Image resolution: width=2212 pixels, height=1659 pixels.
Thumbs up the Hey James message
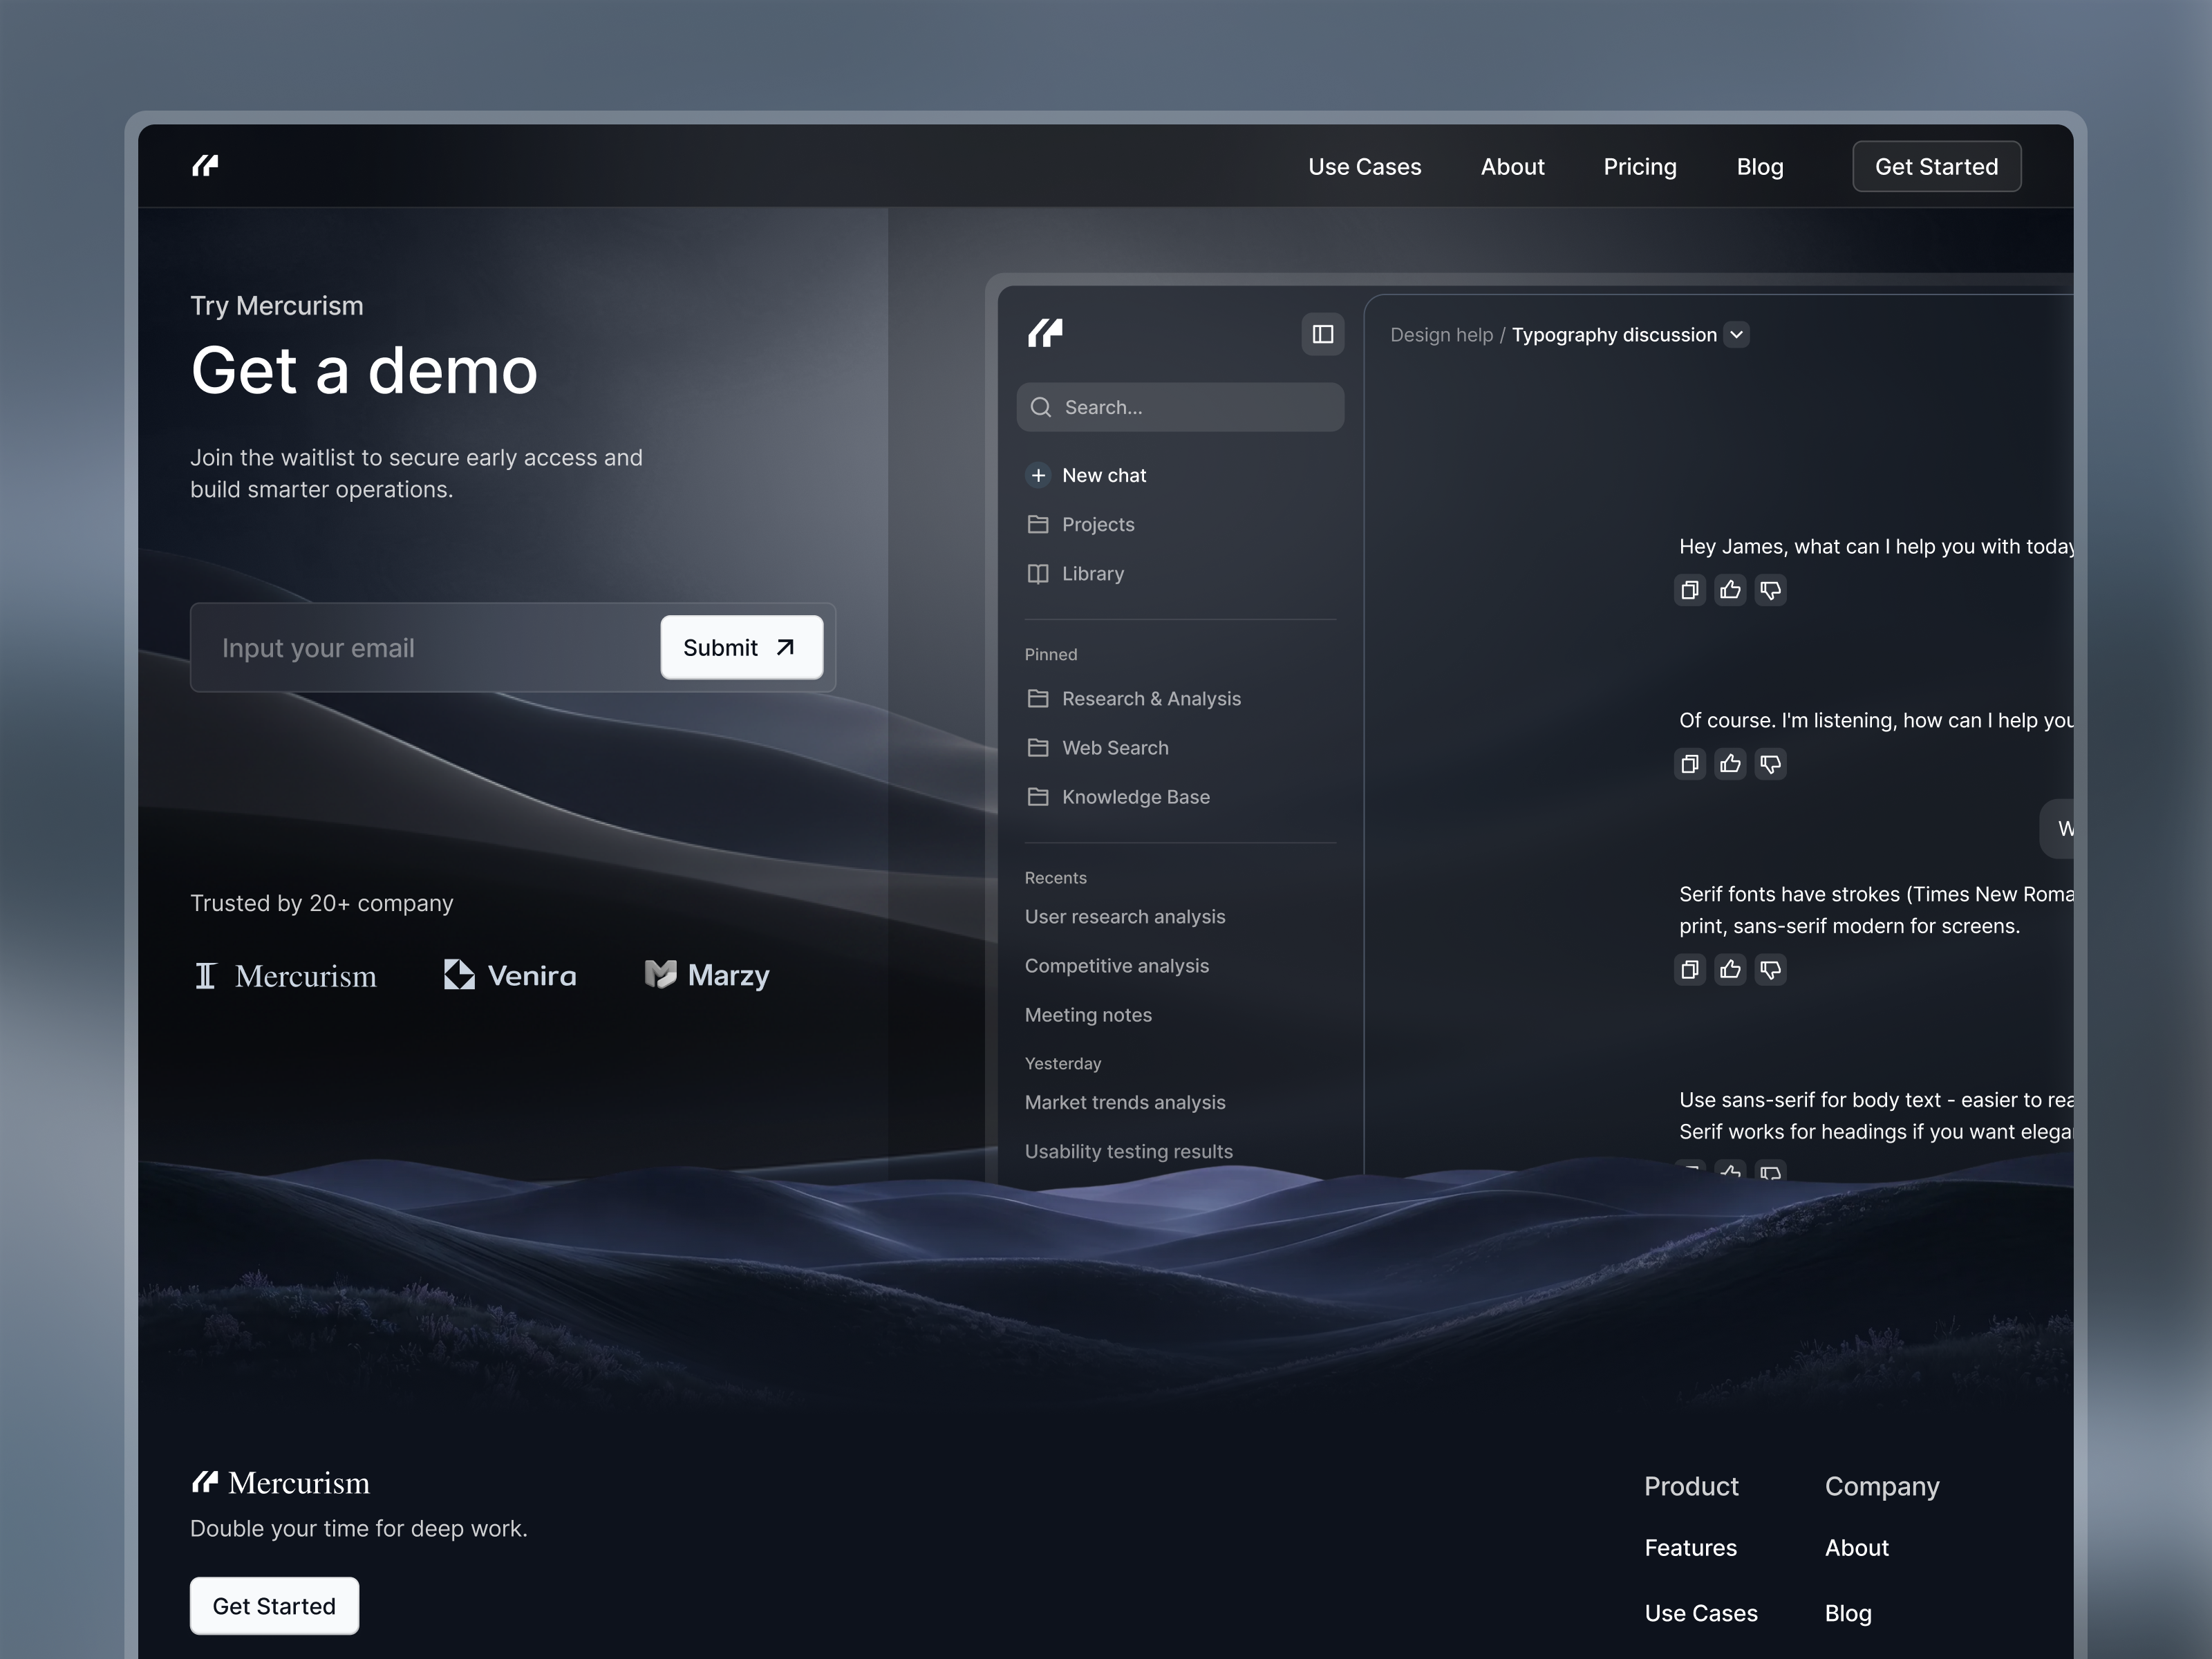1730,590
